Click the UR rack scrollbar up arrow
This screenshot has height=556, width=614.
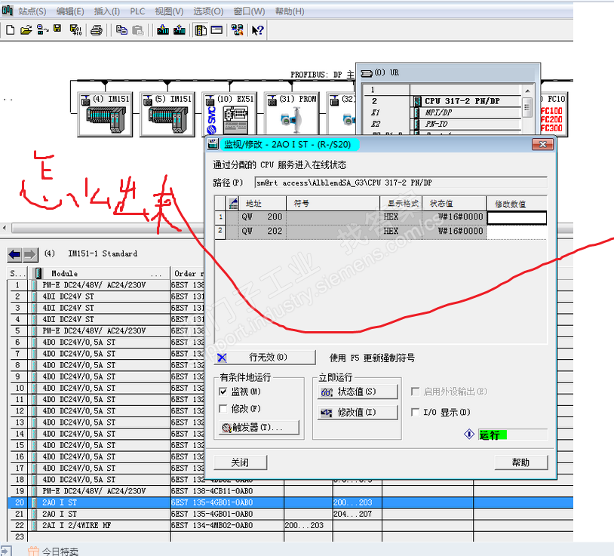pos(527,91)
